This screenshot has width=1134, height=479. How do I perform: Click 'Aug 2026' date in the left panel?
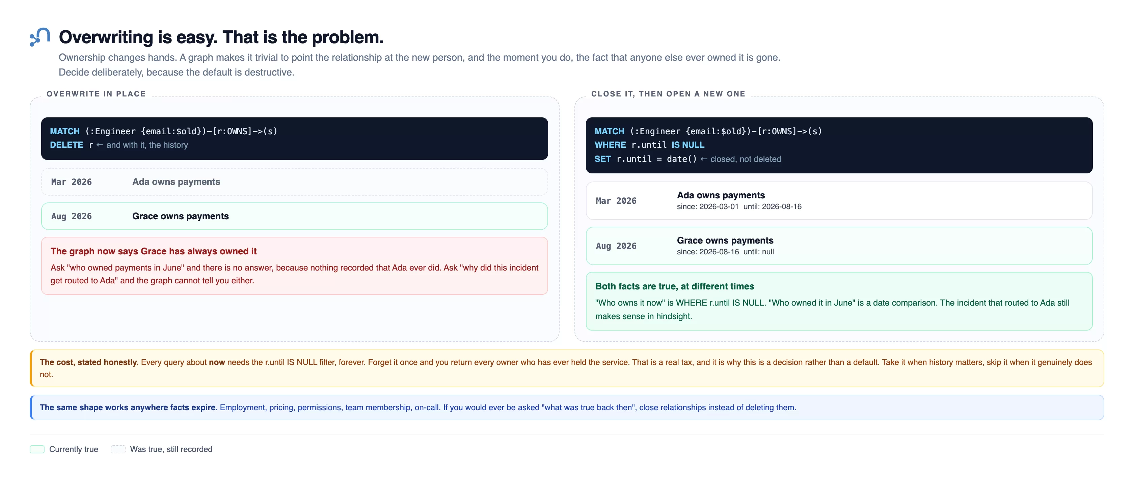(71, 216)
